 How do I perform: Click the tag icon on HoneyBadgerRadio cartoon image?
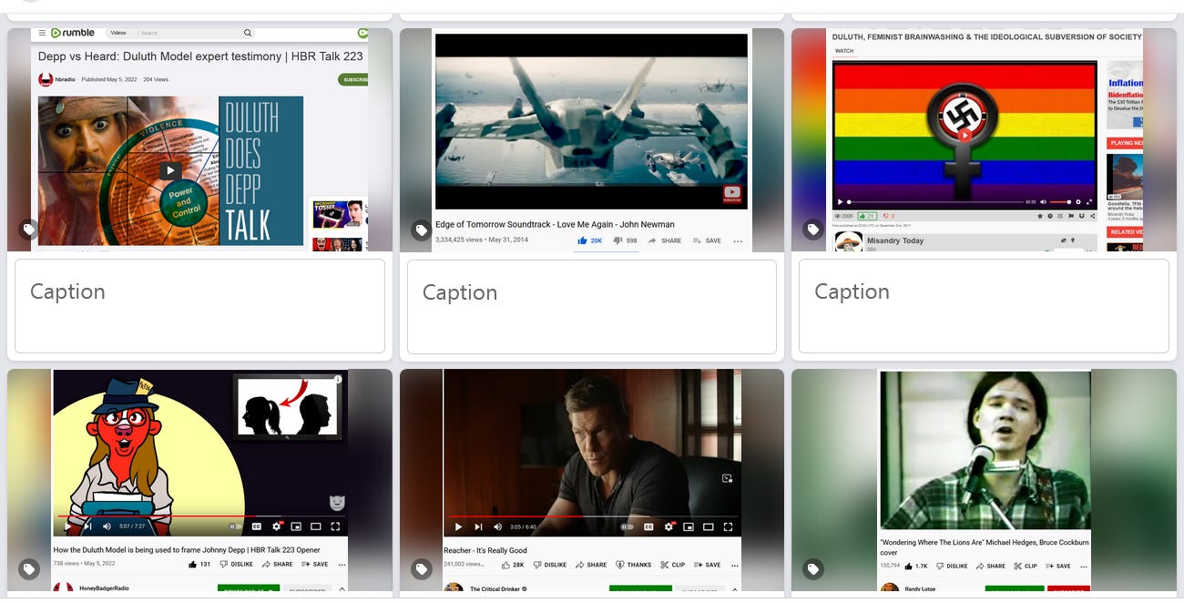point(30,569)
